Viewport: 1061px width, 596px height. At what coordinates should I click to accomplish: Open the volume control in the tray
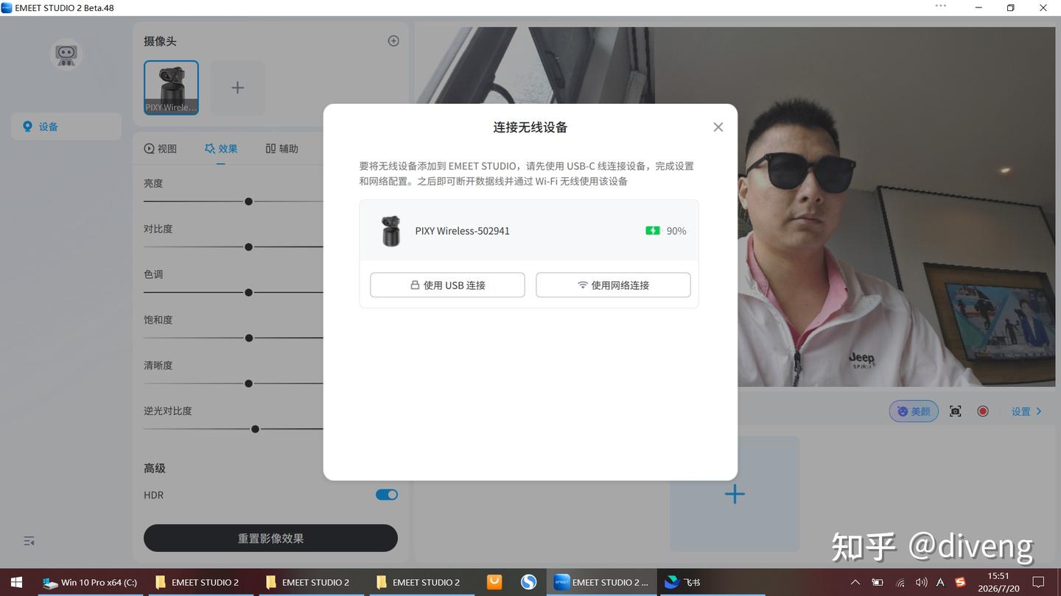click(921, 582)
